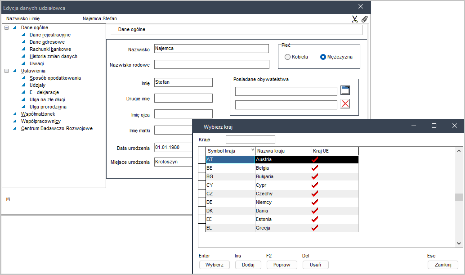Click the Dodaj button
The height and width of the screenshot is (275, 465).
(x=248, y=265)
